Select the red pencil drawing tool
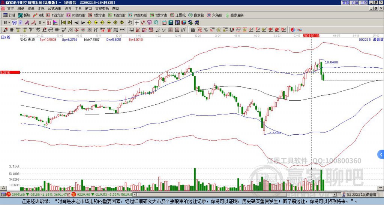Screen dimensions: 384x205 (x=5, y=30)
